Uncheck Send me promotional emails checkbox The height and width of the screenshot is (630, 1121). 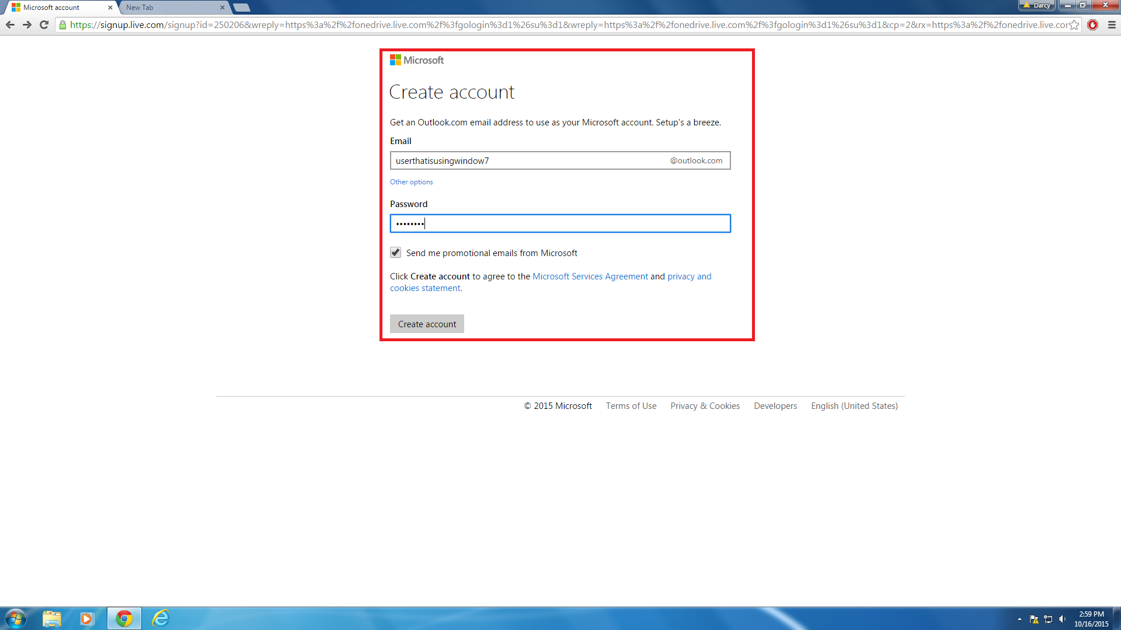point(395,253)
